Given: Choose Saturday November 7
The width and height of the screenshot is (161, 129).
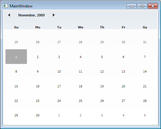Looking at the screenshot, I should 145,57.
